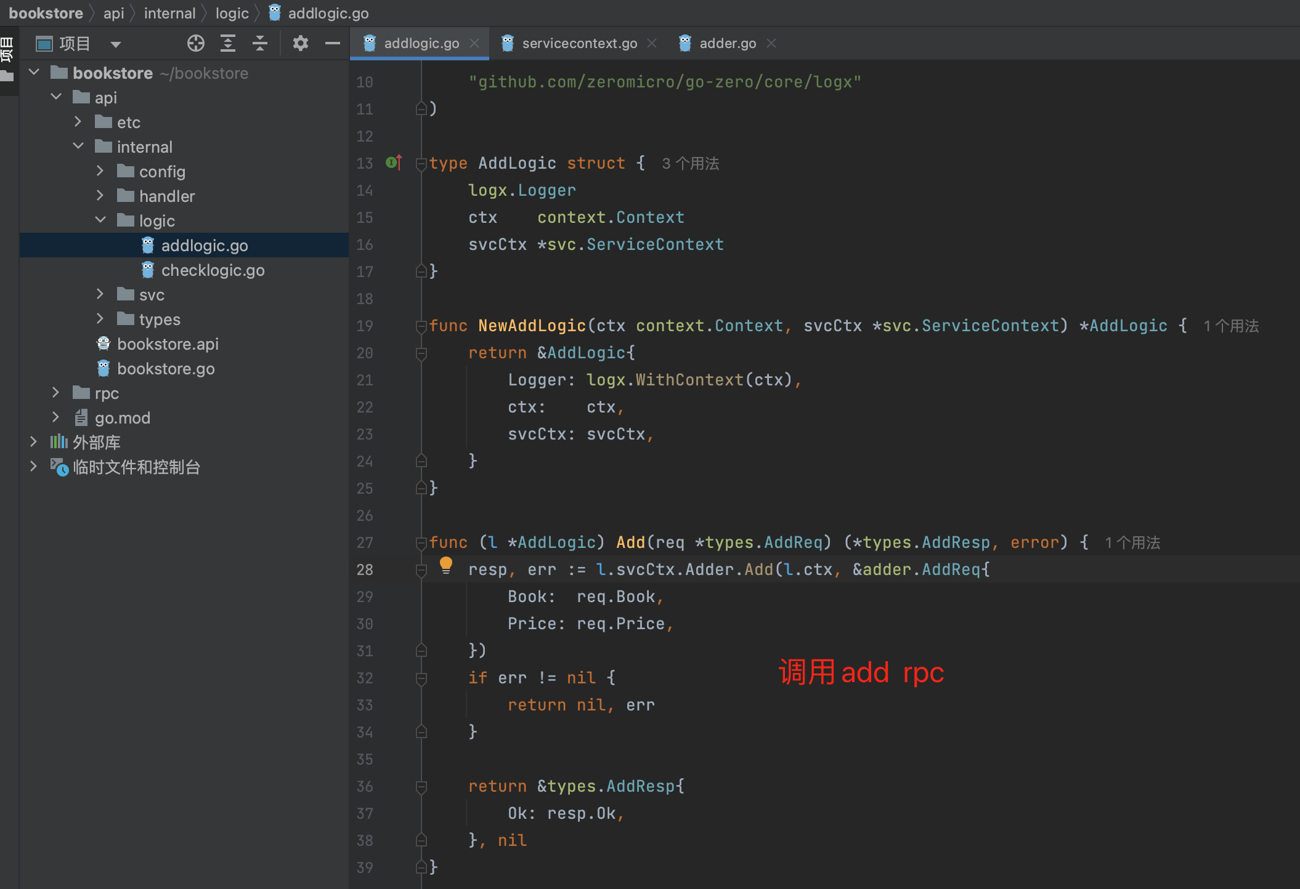Click the 1 个用法 hint beside NewAddLogic
Screen dimensions: 1300x889
pyautogui.click(x=1231, y=326)
